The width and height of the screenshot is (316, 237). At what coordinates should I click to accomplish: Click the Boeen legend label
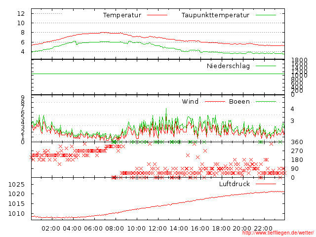click(239, 101)
